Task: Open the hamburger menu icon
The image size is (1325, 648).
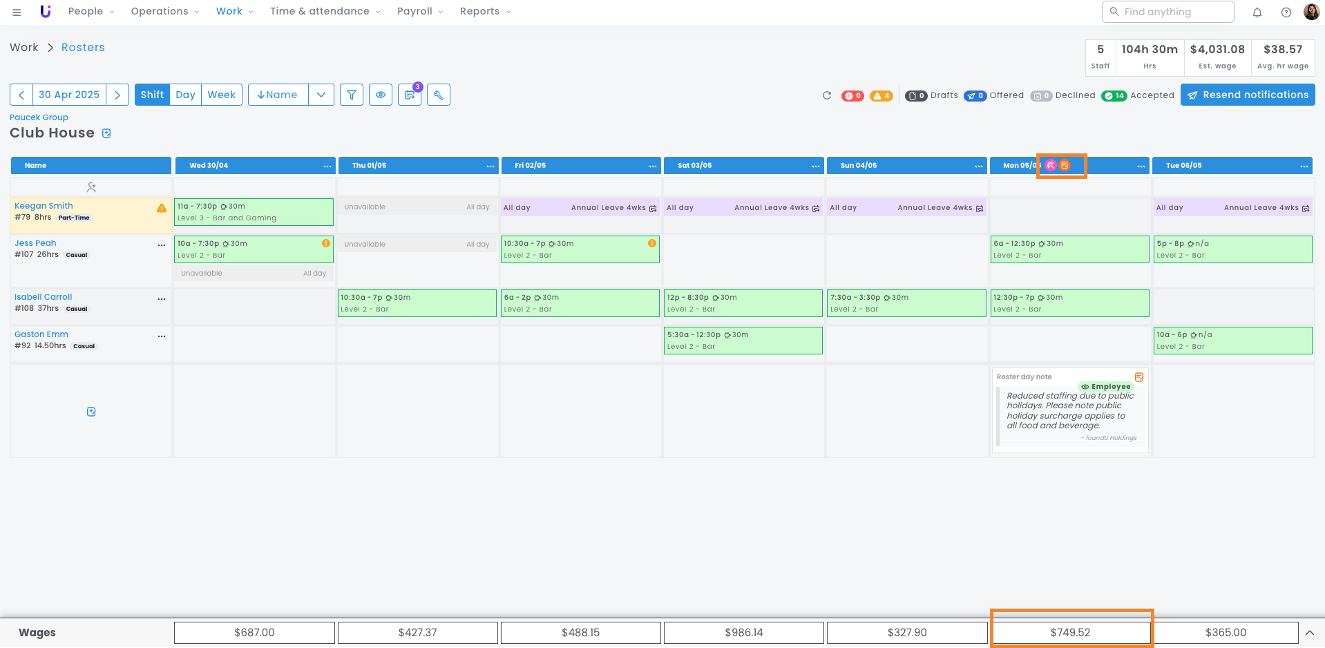Action: pyautogui.click(x=17, y=12)
